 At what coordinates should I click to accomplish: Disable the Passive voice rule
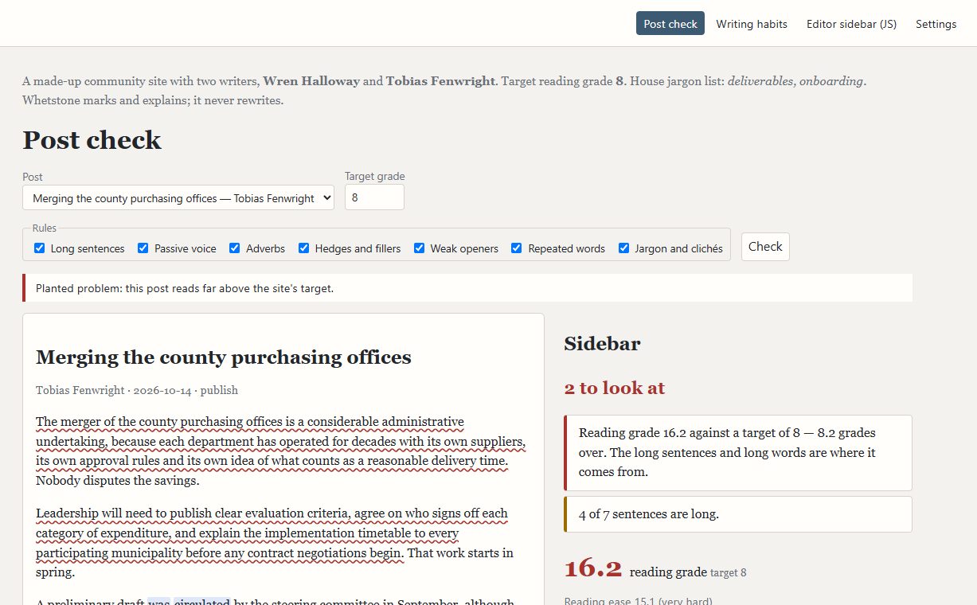pos(143,248)
